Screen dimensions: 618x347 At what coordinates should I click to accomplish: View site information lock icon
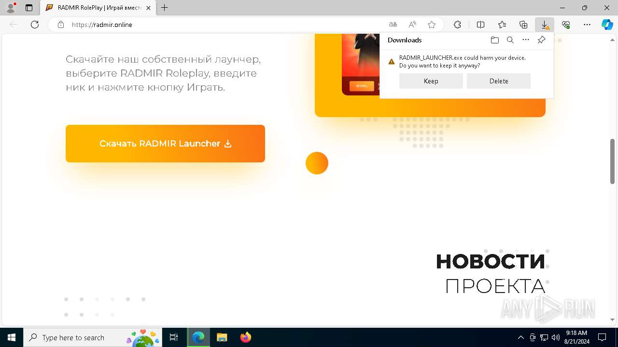pos(60,25)
